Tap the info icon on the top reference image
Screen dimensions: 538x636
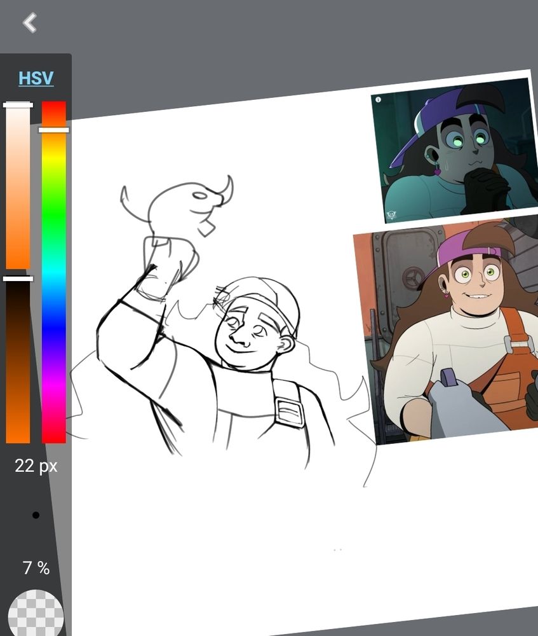coord(379,100)
